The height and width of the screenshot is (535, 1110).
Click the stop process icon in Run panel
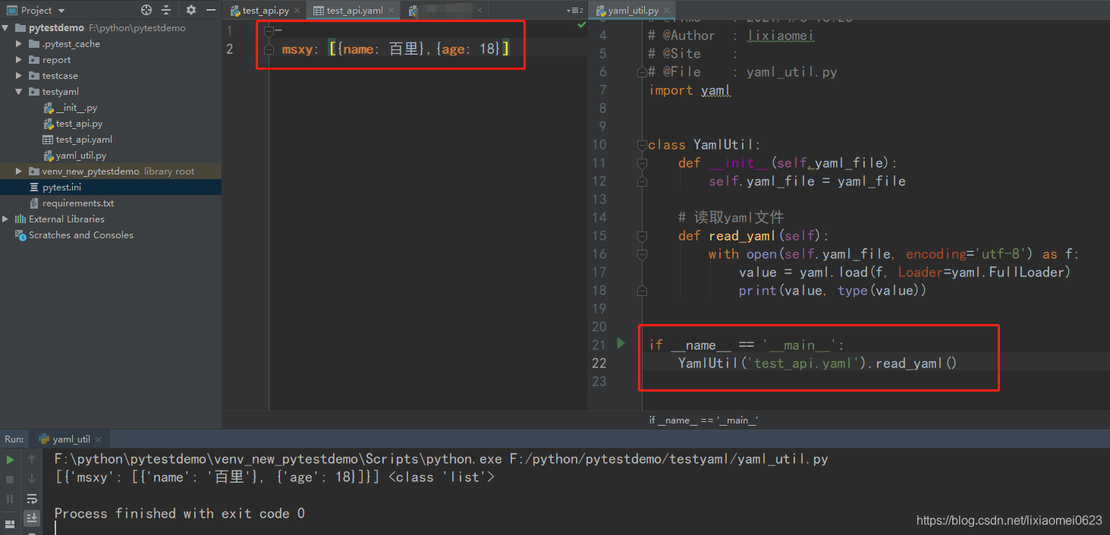(10, 479)
